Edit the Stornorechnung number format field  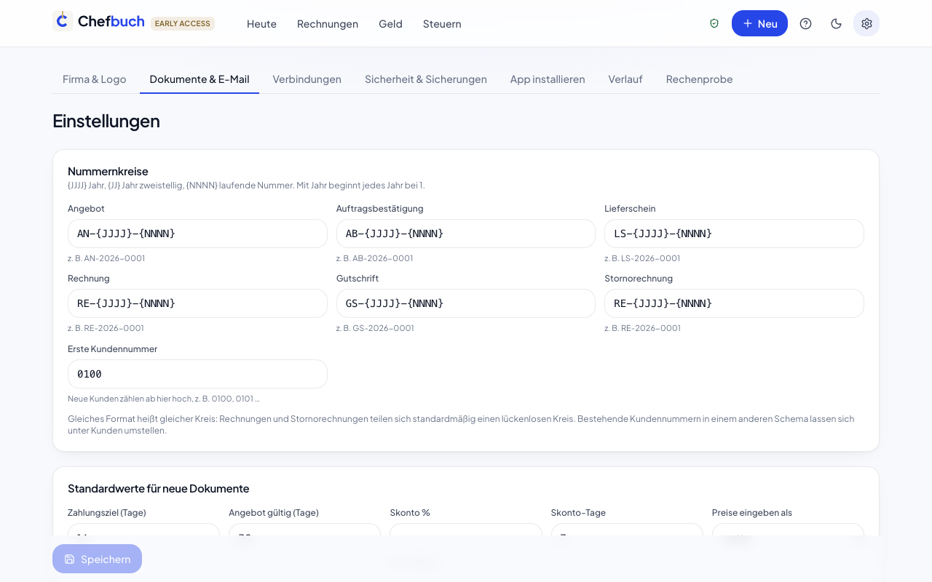coord(734,303)
